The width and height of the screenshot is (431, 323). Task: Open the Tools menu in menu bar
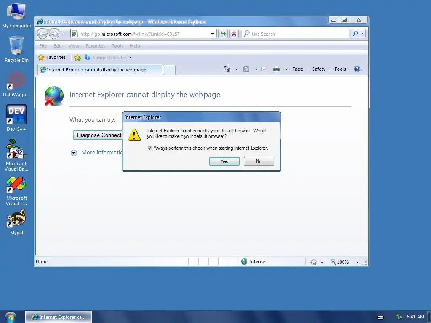tap(117, 46)
